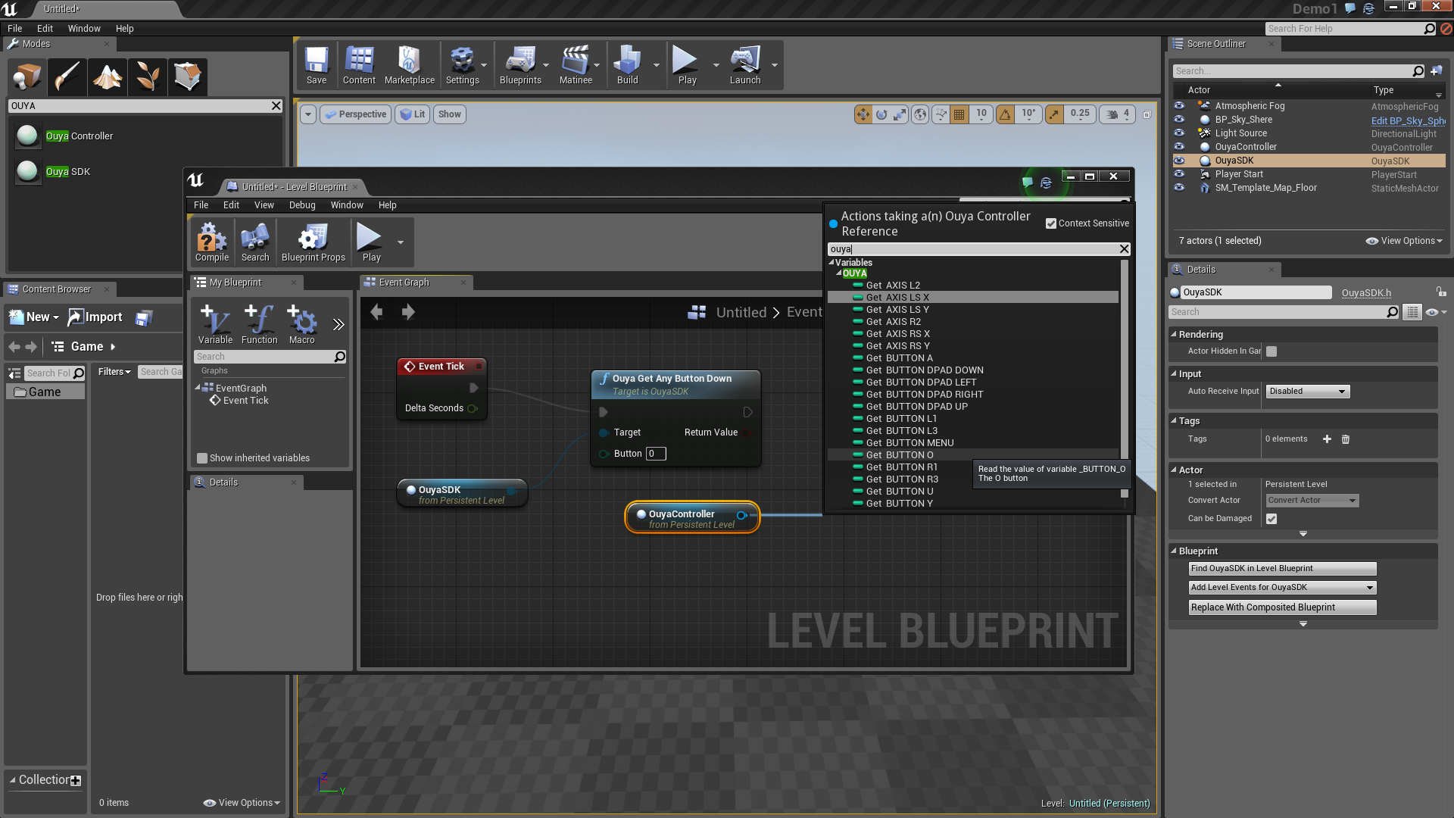Hide the Light Source actor visibility
This screenshot has height=818, width=1454.
(x=1179, y=133)
